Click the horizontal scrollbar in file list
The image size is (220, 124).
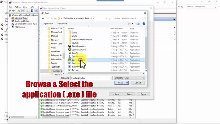pos(98,73)
